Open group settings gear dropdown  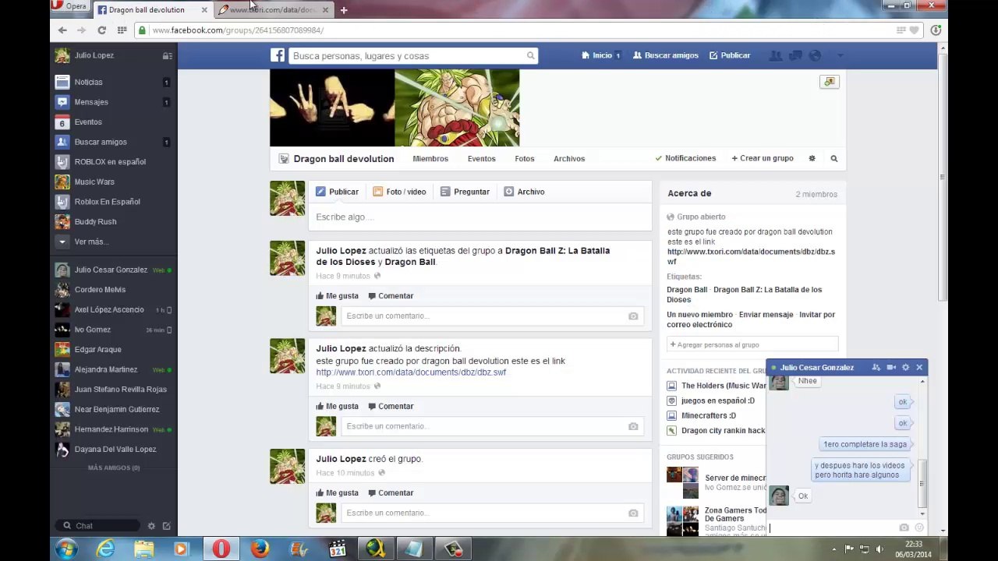[x=812, y=158]
